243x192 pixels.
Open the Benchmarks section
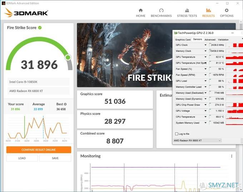pyautogui.click(x=161, y=13)
